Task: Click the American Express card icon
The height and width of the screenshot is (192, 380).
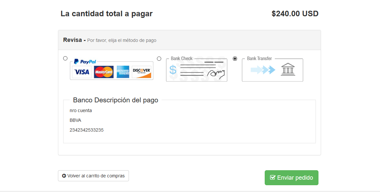Action: click(123, 72)
